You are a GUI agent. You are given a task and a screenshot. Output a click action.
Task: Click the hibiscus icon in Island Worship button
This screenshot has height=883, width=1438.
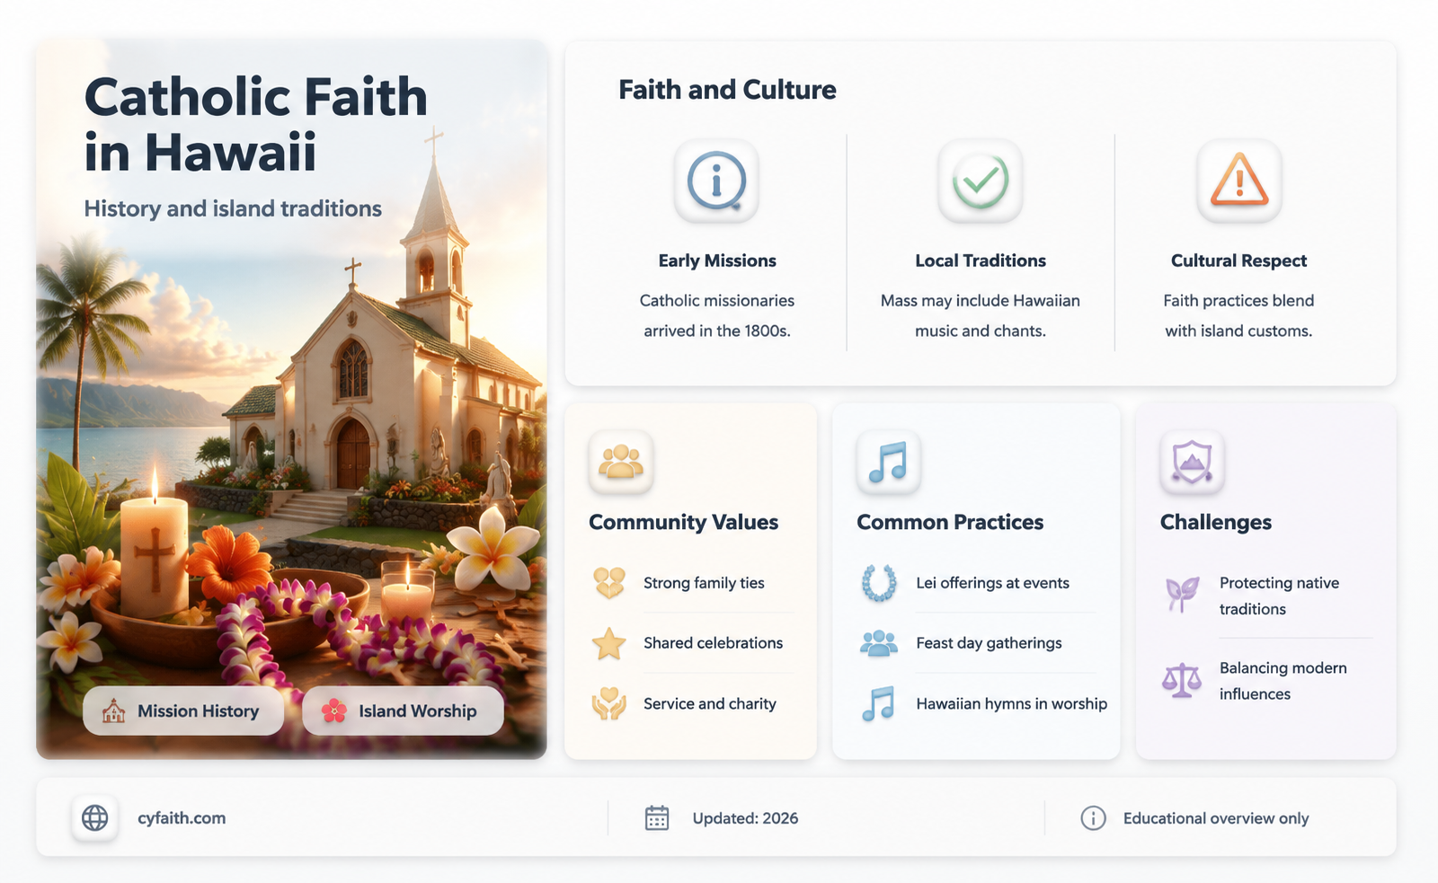[x=334, y=711]
